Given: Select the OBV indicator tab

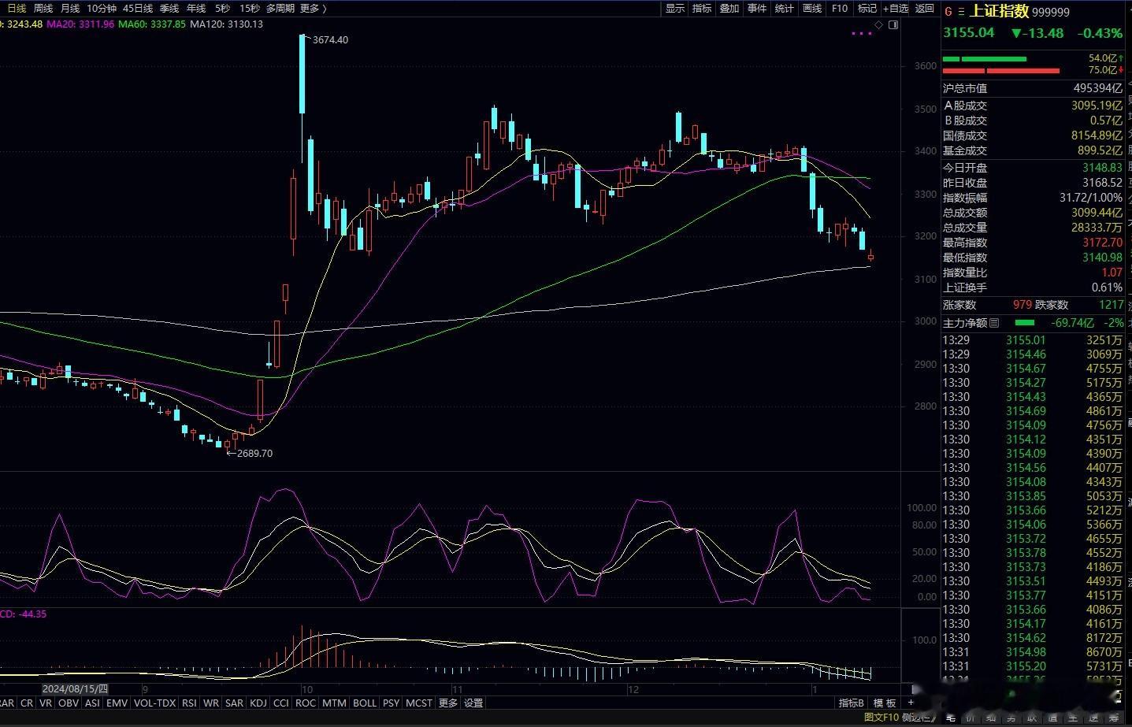Looking at the screenshot, I should click(x=69, y=703).
